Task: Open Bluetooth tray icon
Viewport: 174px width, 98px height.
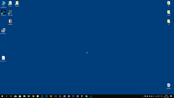Action: point(149,96)
